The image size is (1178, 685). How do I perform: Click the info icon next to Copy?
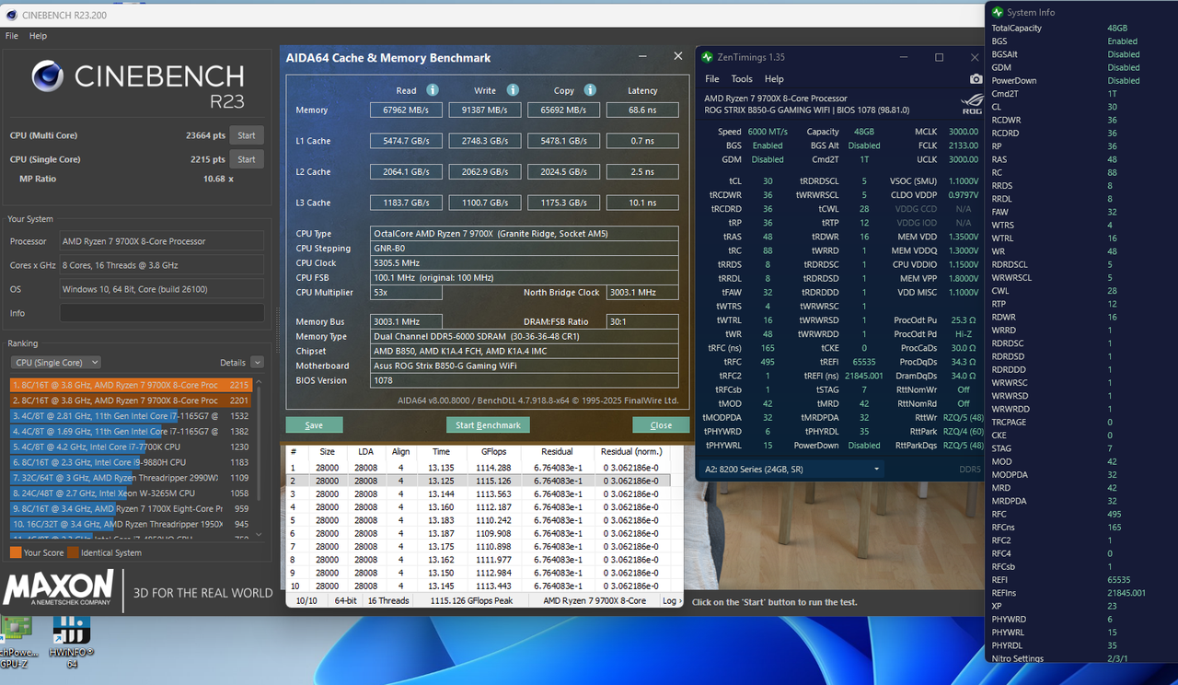coord(590,90)
